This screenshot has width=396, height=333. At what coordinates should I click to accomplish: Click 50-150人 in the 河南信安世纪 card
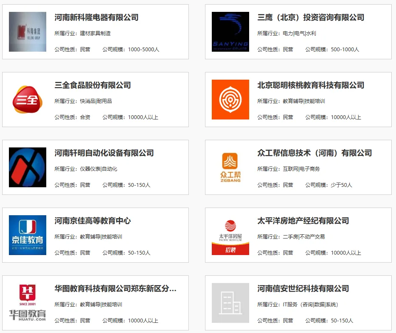point(342,321)
